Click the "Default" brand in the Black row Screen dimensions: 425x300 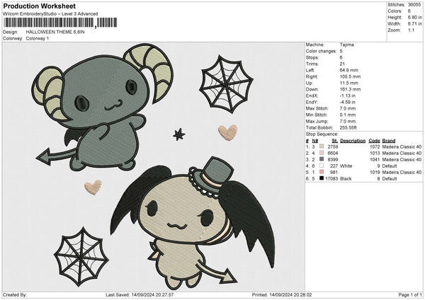390,179
